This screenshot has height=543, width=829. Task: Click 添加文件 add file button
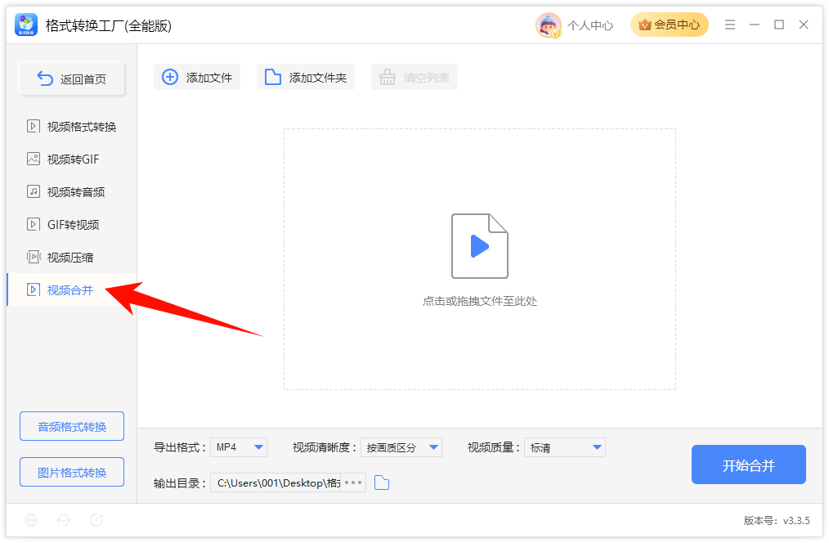coord(197,77)
